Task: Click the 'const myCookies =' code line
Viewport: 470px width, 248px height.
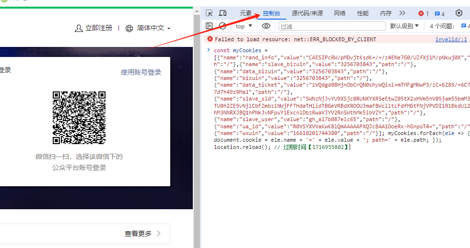Action: tap(241, 50)
